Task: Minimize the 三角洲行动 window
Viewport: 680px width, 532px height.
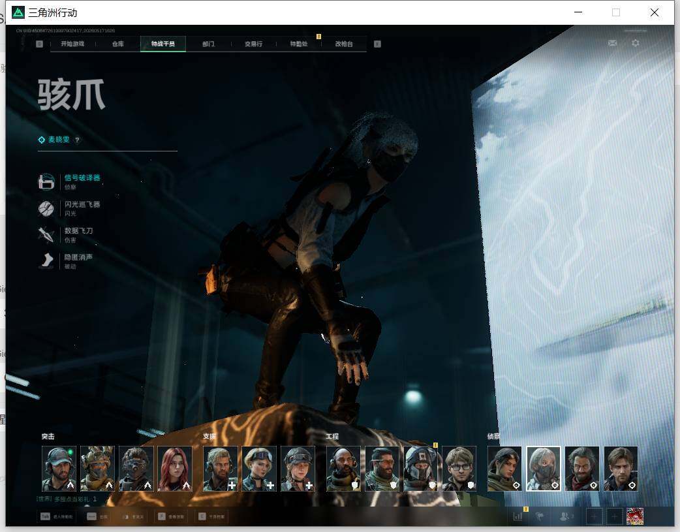Action: tap(578, 12)
